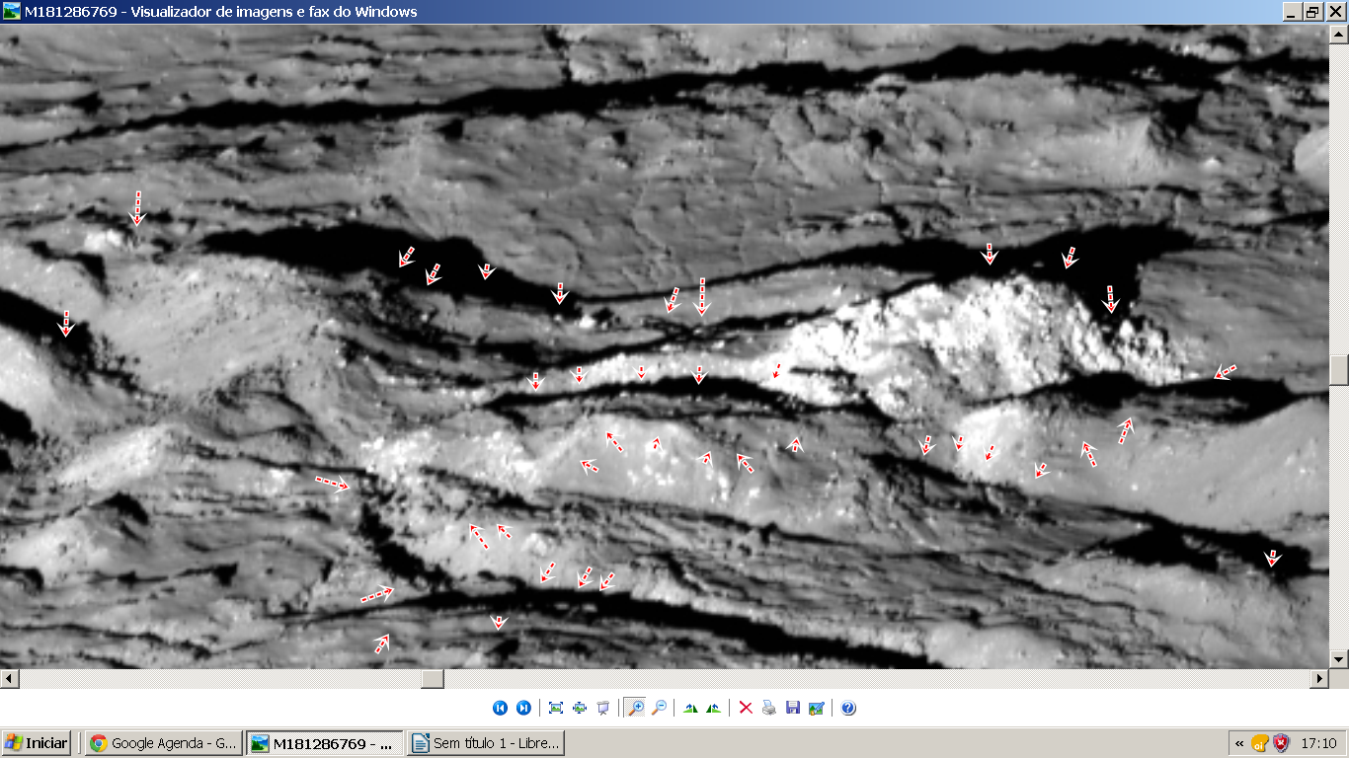Go to the previous image

500,708
